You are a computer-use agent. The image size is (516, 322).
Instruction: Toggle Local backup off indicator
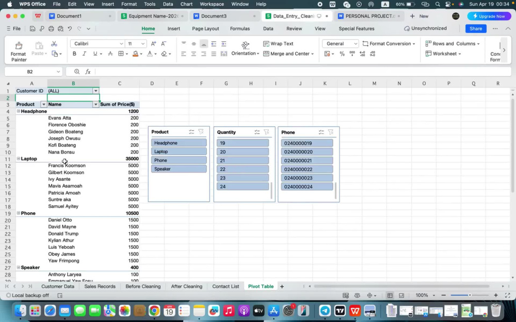pos(28,295)
